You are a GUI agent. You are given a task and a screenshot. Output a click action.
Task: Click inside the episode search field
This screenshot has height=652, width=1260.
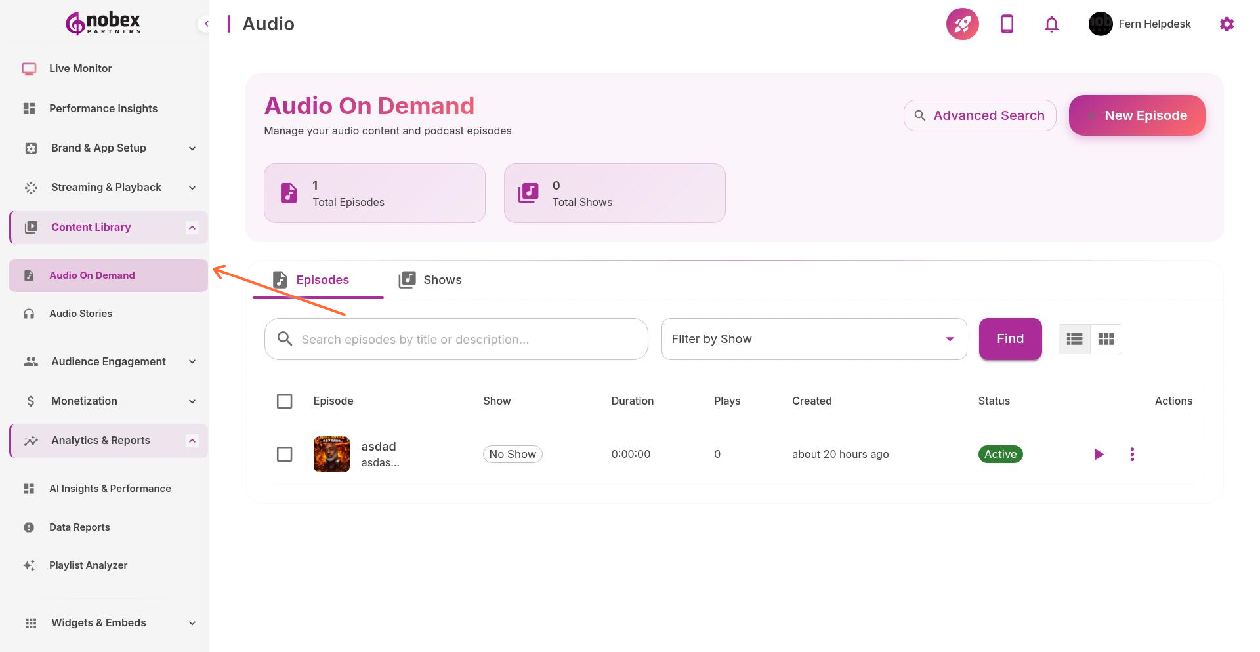(455, 339)
